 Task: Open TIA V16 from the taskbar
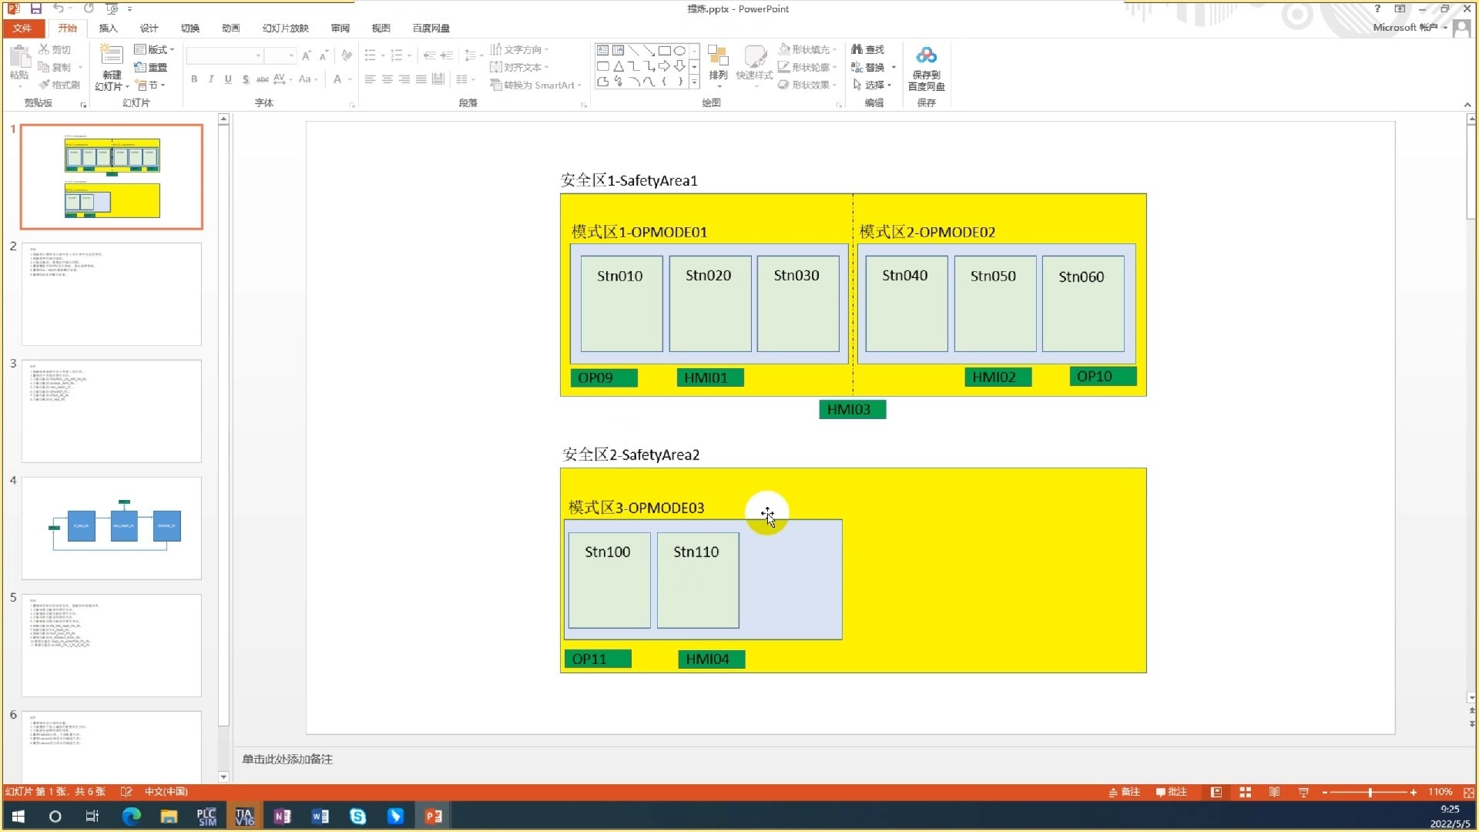tap(244, 816)
